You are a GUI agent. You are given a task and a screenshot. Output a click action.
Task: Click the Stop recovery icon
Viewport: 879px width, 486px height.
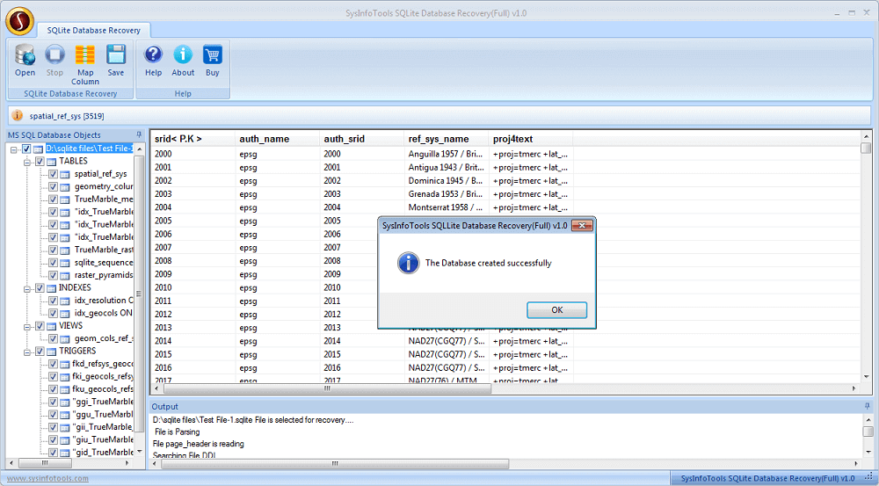point(54,55)
